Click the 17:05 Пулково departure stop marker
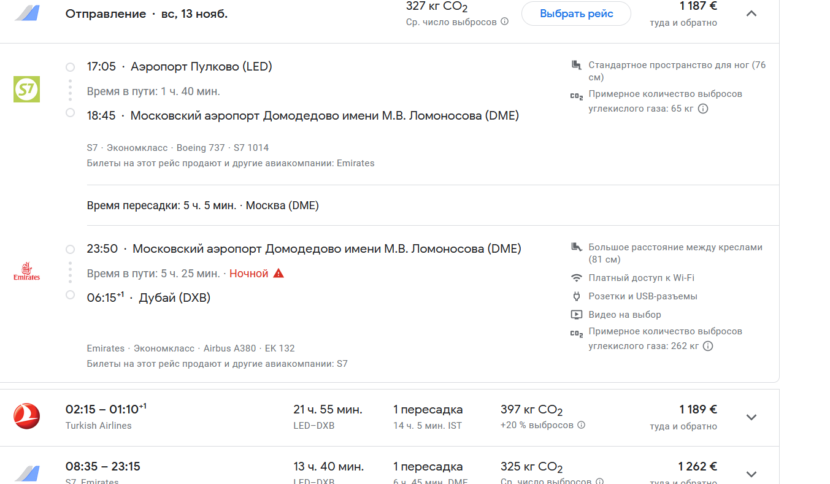Viewport: 830px width, 484px height. (70, 67)
